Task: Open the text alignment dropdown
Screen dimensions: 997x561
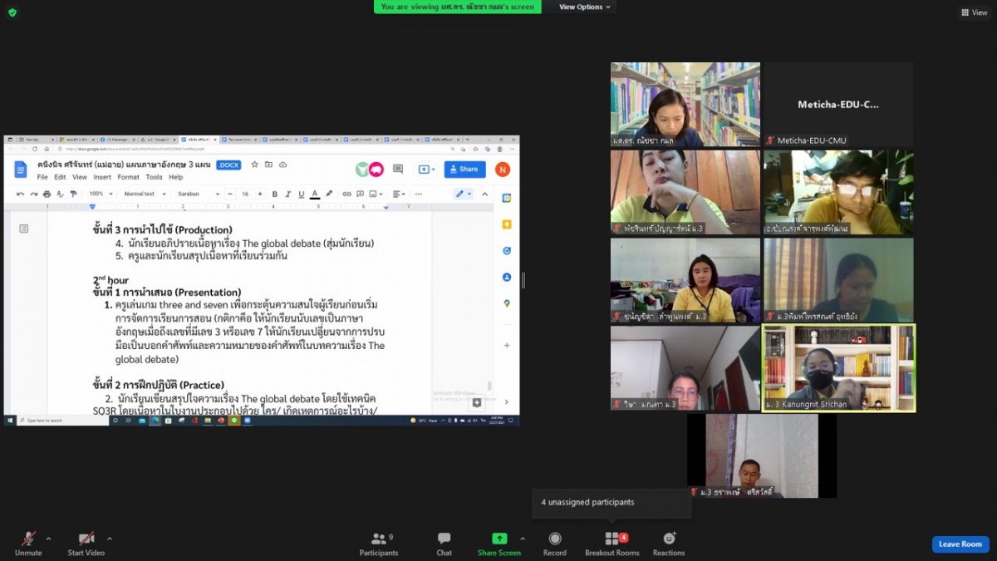Action: click(x=400, y=194)
